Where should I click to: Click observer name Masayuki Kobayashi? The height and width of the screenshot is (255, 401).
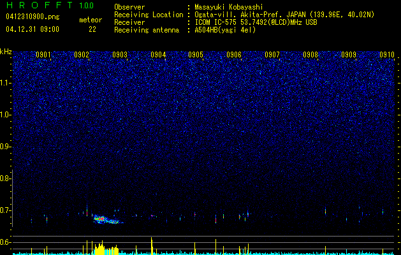click(229, 7)
